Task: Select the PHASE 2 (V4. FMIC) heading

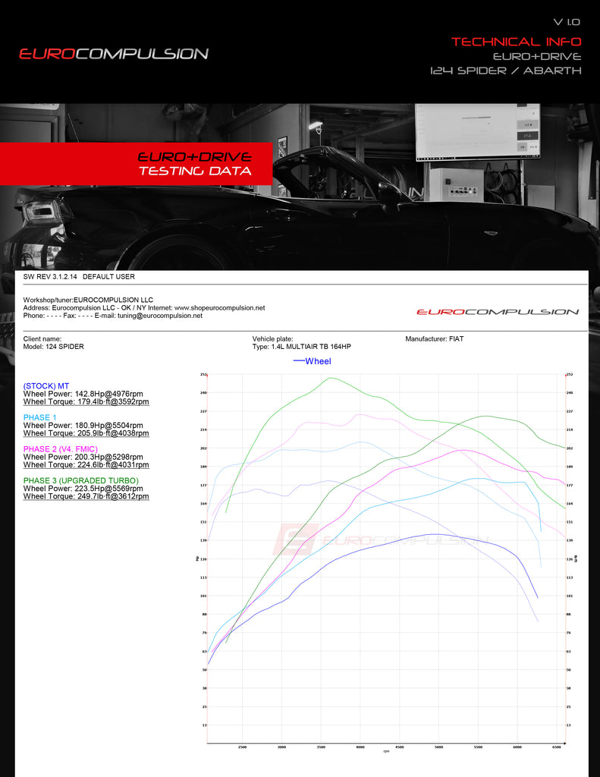Action: point(60,449)
